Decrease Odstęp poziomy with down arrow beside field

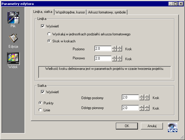pos(141,99)
